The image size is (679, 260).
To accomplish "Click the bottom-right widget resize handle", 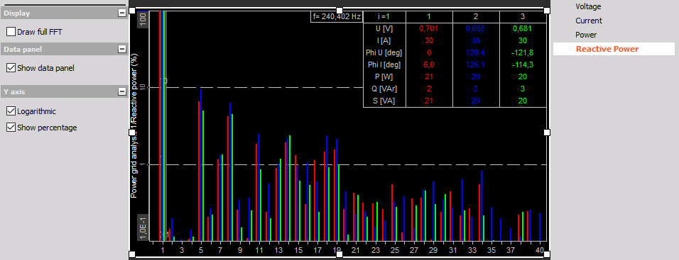I will click(547, 254).
